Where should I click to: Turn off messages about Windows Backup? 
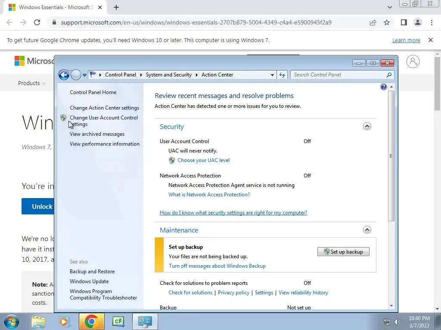tap(217, 266)
